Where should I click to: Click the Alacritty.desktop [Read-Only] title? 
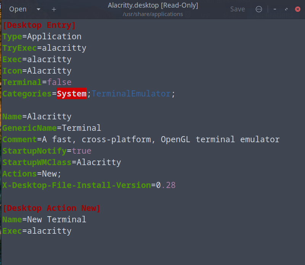tap(152, 5)
